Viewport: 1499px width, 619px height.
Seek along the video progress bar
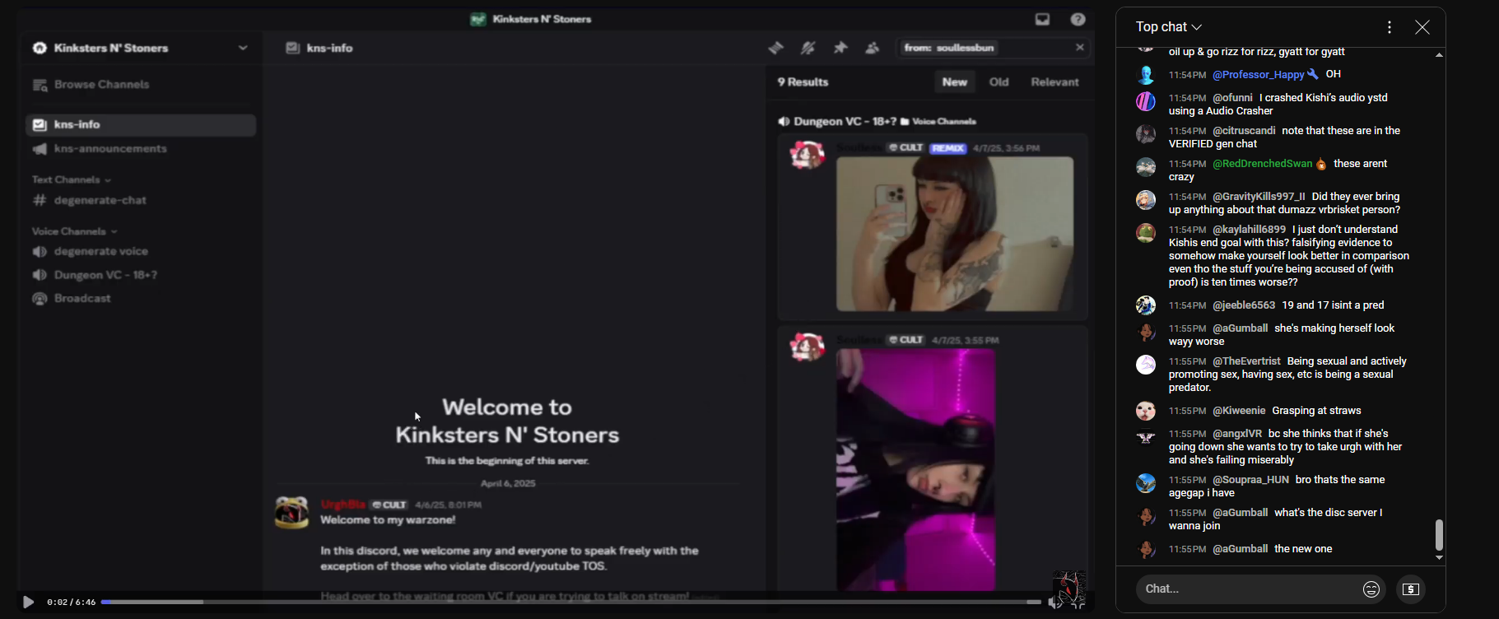571,603
